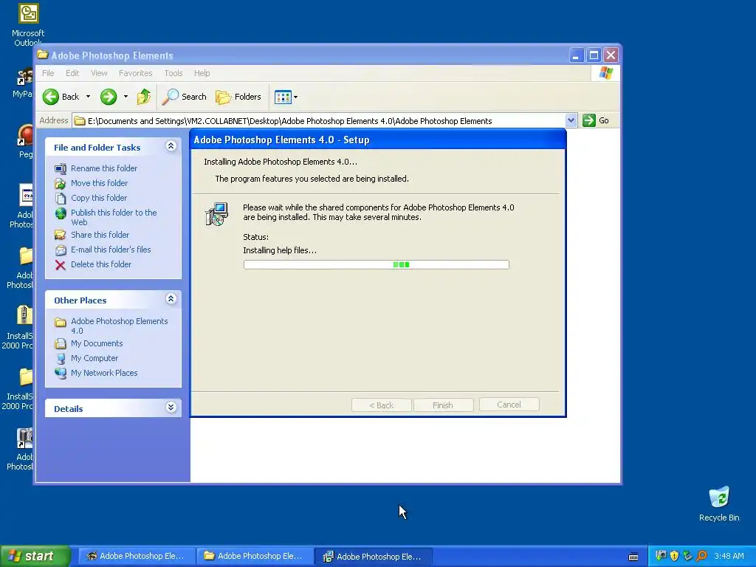Click the folder icon in the Address bar
This screenshot has height=567, width=756.
80,120
